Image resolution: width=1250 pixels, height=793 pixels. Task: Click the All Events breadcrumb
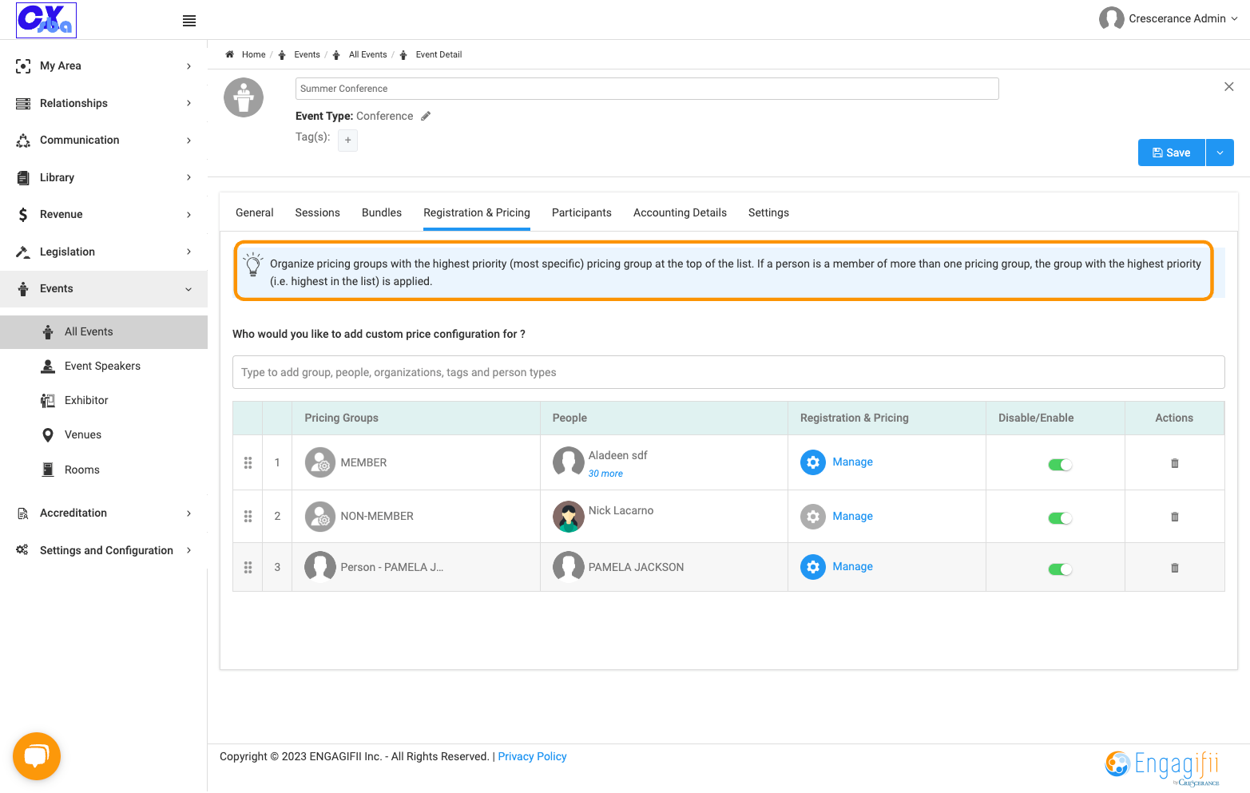click(367, 54)
